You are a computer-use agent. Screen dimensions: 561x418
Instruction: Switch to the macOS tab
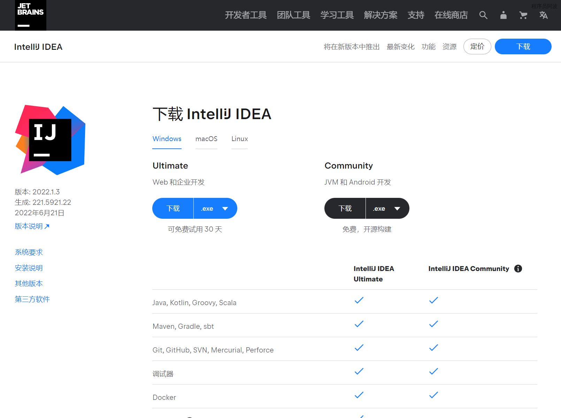(x=206, y=139)
